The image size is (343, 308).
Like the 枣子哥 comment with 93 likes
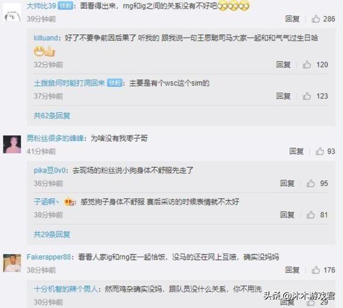pos(319,151)
